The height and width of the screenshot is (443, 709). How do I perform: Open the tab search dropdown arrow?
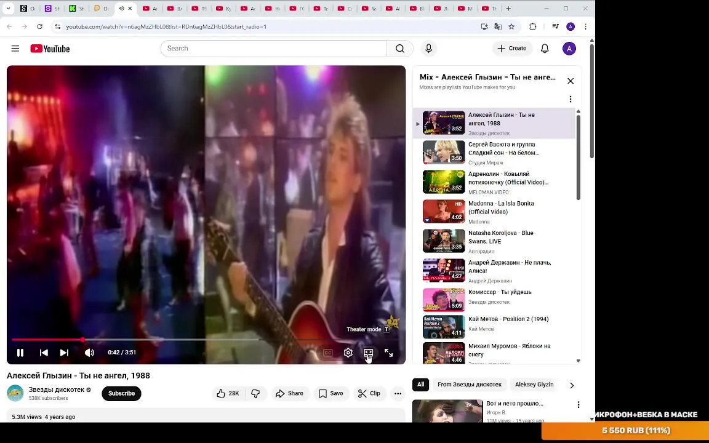pos(8,8)
